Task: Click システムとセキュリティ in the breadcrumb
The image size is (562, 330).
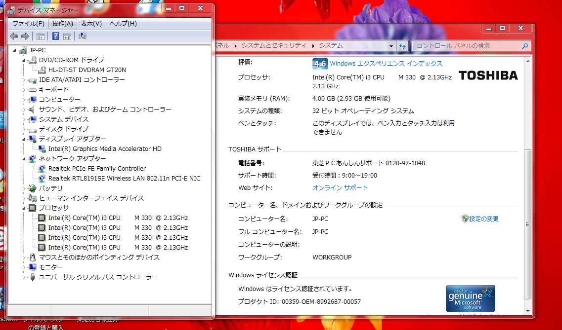Action: 274,45
